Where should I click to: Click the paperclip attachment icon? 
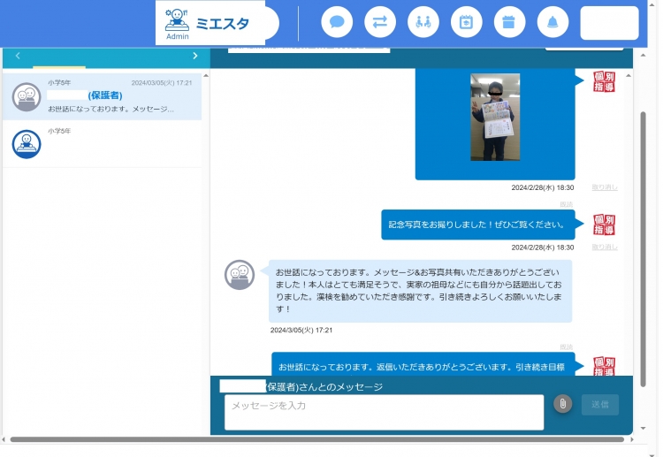pyautogui.click(x=562, y=404)
